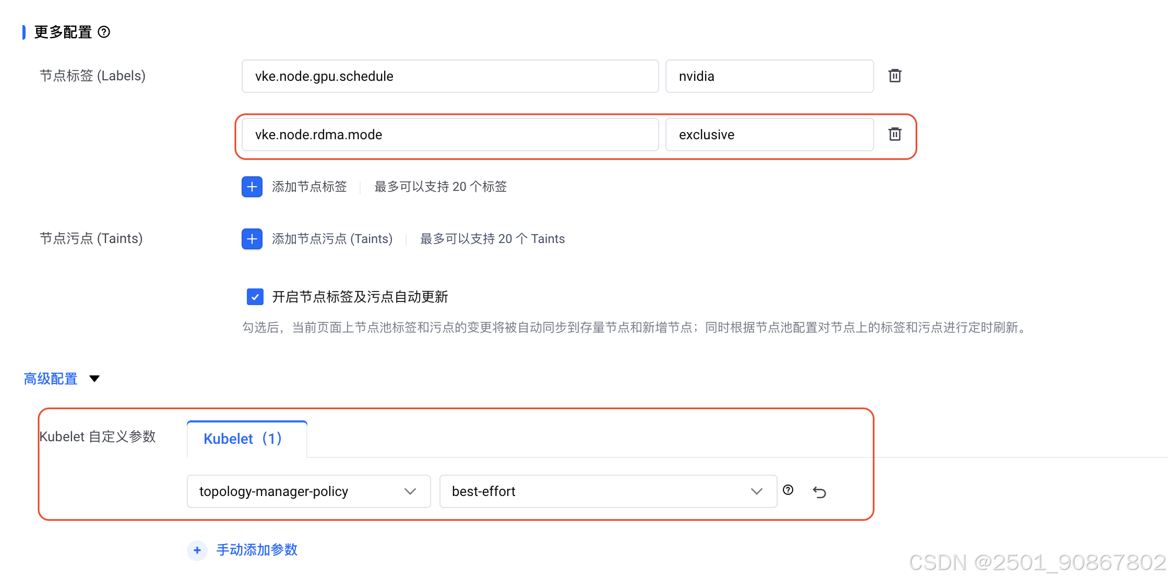Click help icon next to 更多配置 heading
Viewport: 1168px width, 581px height.
[x=104, y=32]
